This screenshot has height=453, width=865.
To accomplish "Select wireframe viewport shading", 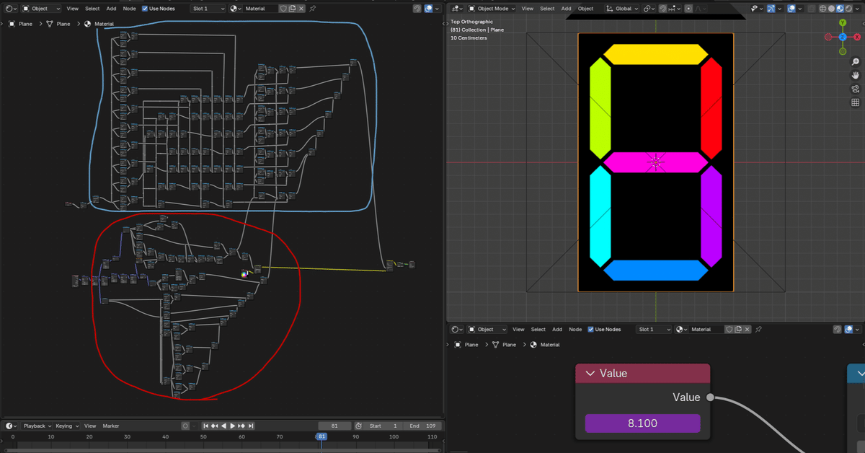I will click(823, 9).
